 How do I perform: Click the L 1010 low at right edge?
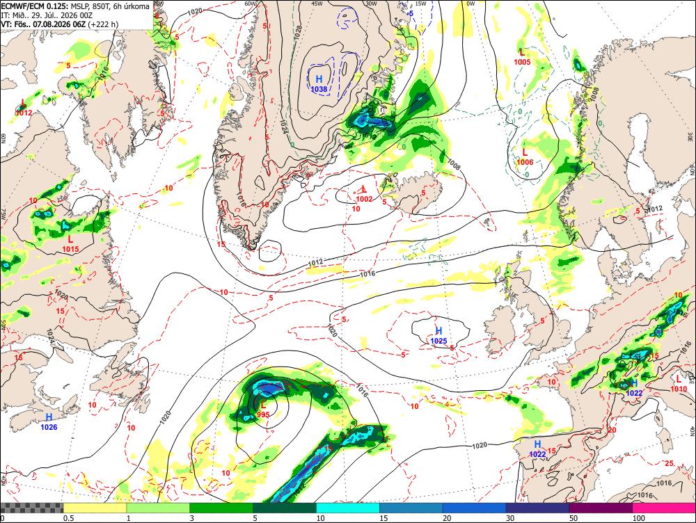679,384
